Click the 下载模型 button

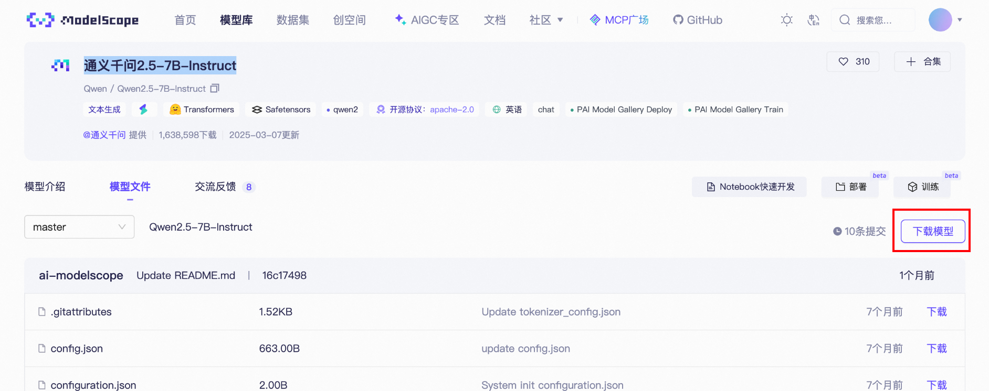[933, 231]
